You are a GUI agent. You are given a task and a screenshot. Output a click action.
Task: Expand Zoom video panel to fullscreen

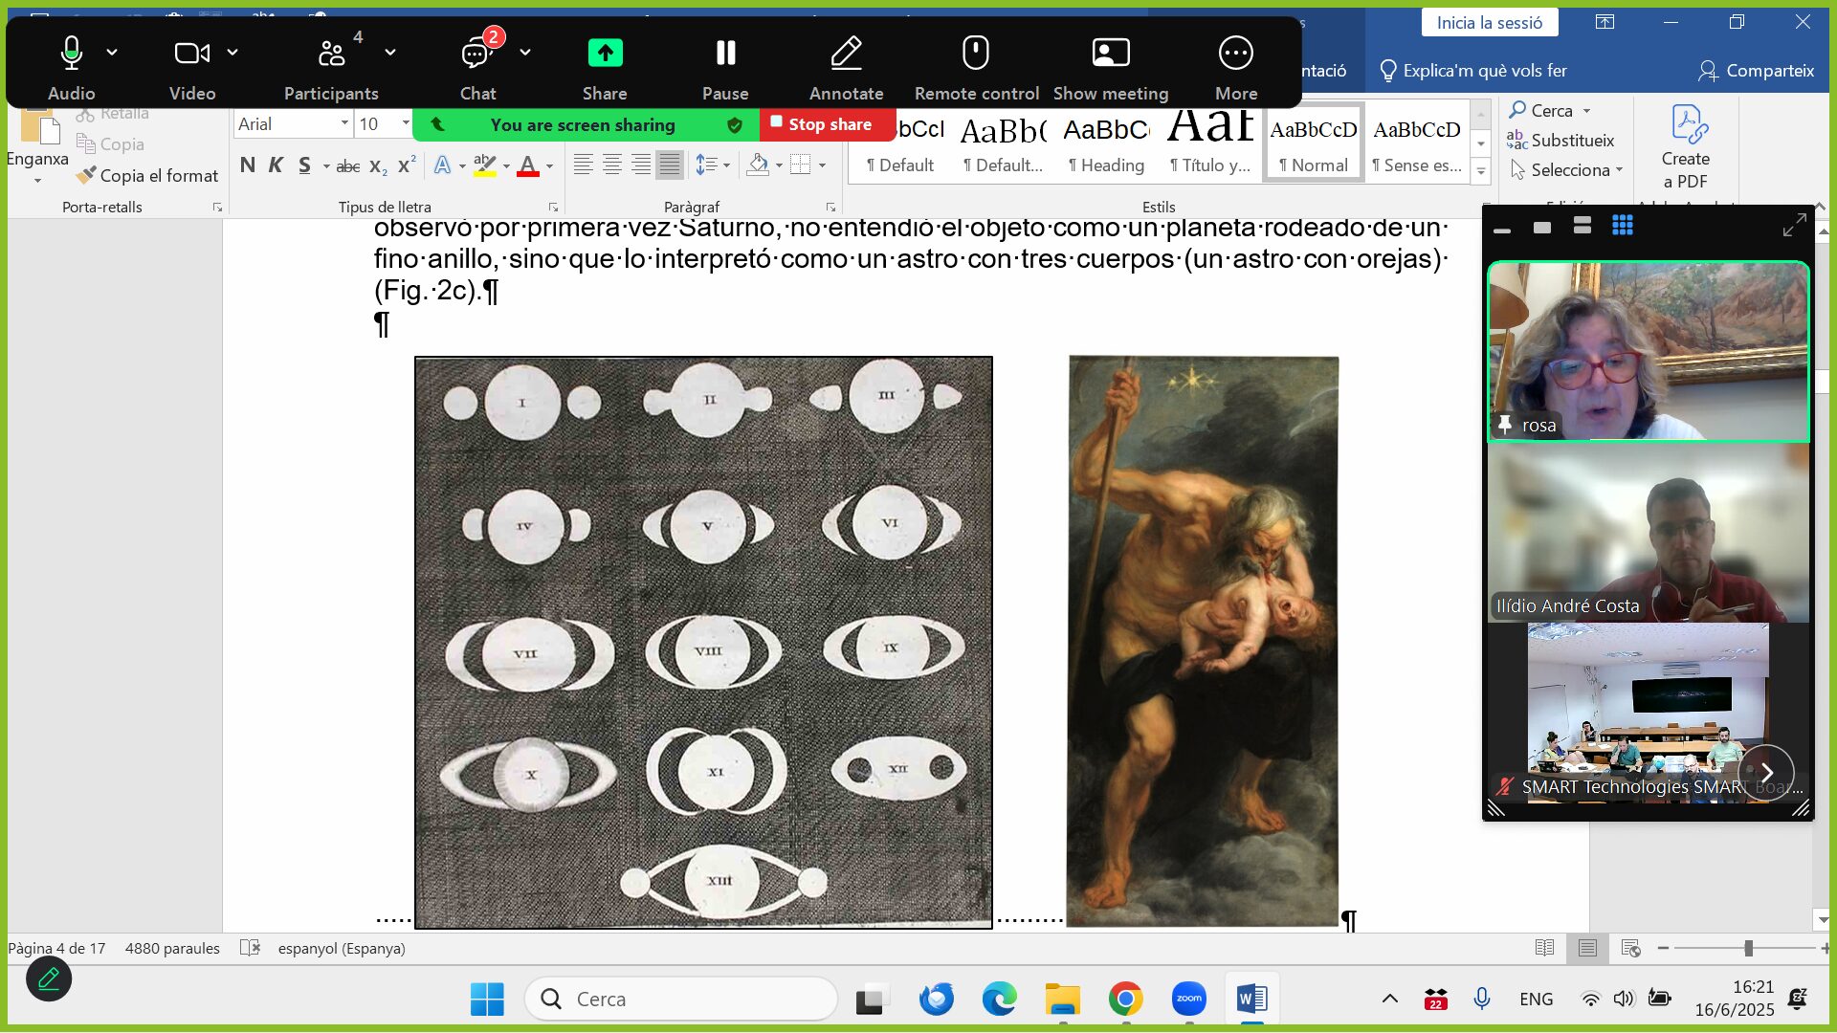tap(1794, 226)
